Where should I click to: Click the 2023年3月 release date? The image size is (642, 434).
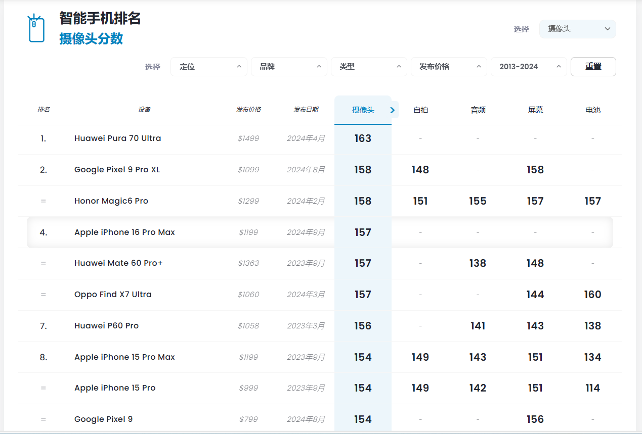click(306, 326)
